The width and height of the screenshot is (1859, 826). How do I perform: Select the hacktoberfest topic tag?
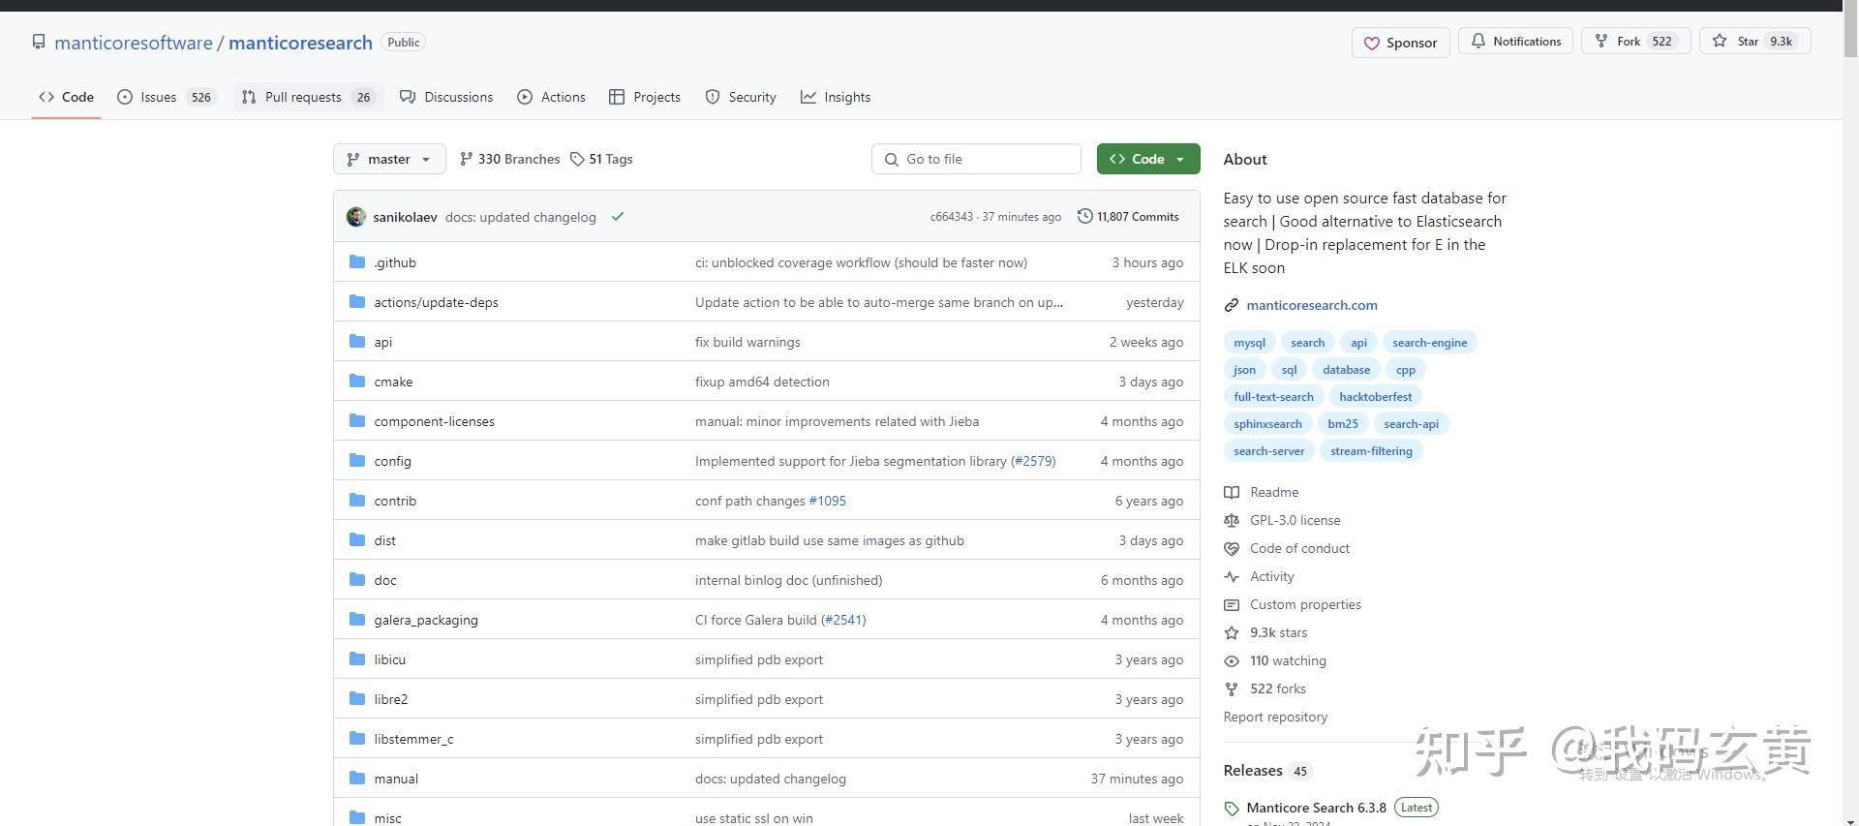(x=1375, y=397)
